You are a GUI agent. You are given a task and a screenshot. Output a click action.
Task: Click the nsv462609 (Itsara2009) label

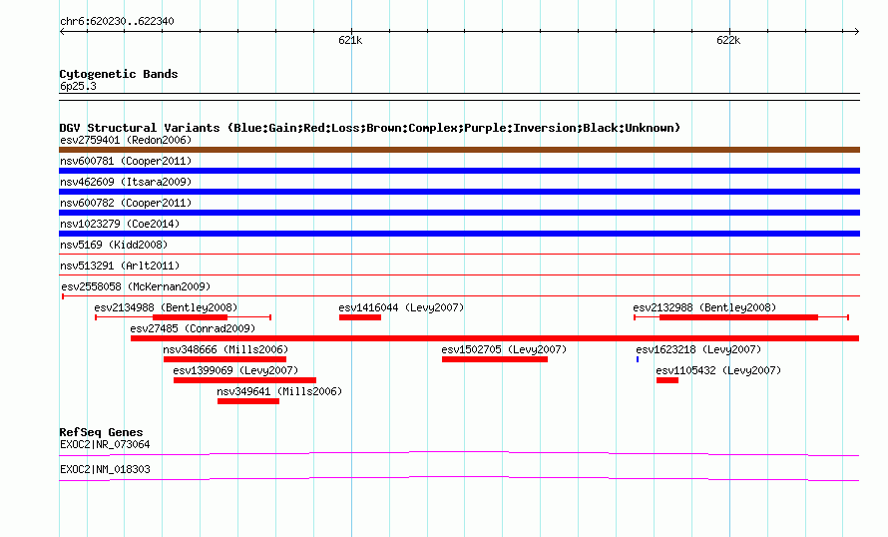(126, 182)
